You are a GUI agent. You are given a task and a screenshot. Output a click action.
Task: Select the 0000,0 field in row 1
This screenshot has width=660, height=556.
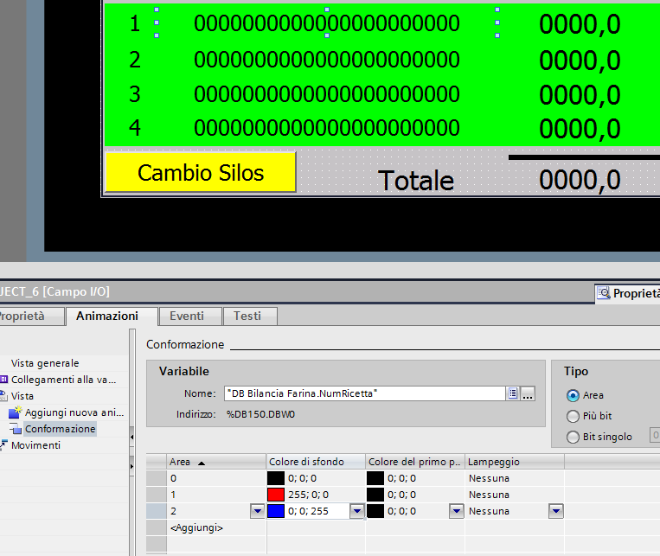[580, 24]
